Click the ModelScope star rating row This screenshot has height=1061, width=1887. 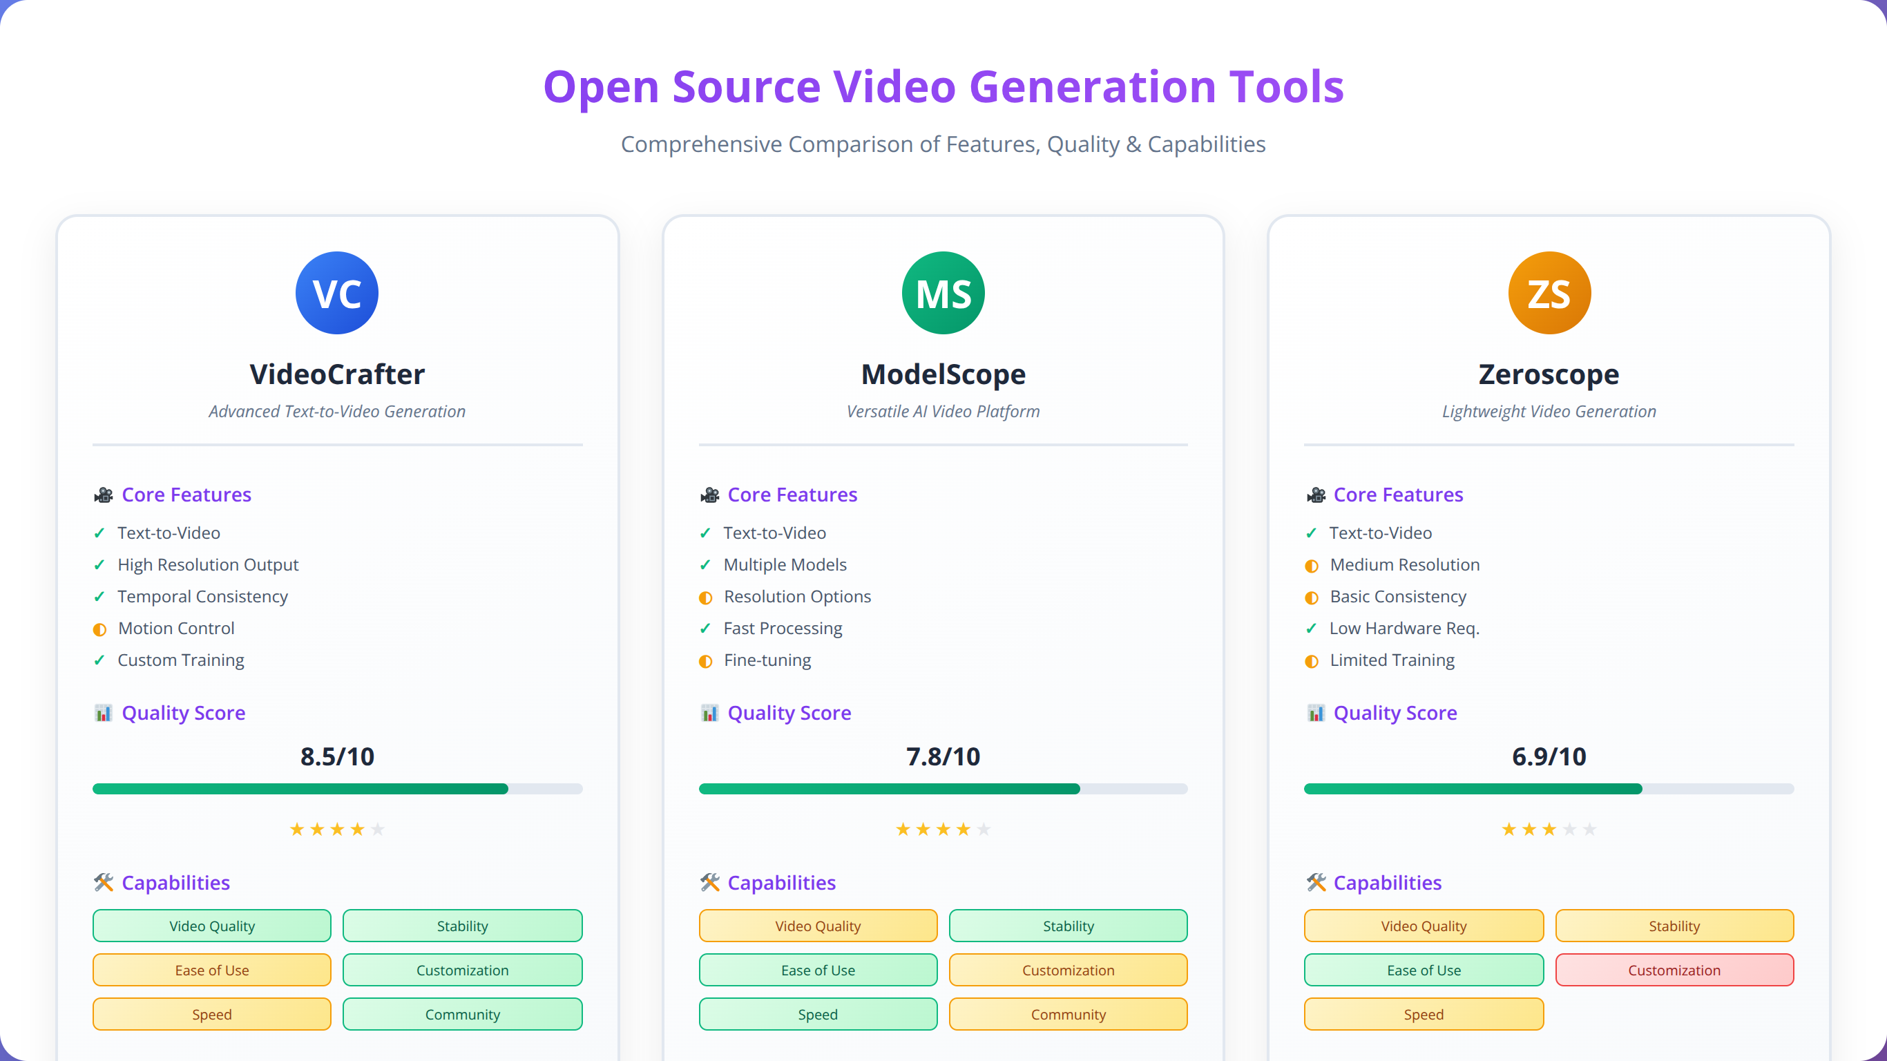pyautogui.click(x=943, y=830)
